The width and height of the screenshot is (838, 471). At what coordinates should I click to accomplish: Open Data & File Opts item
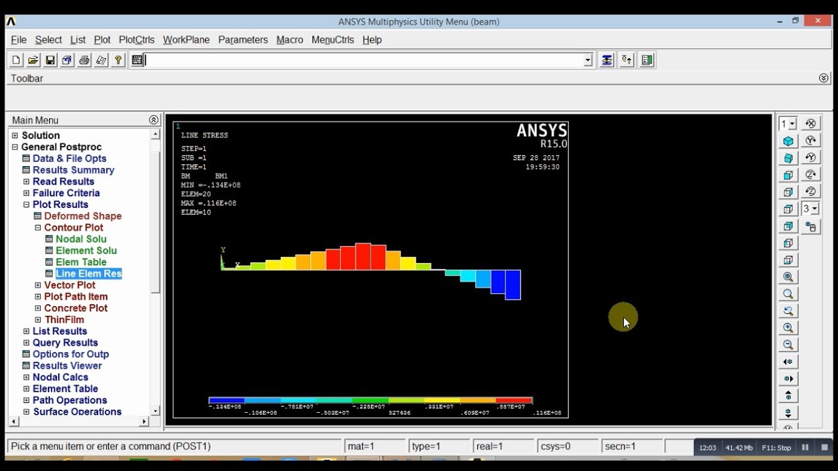[69, 158]
